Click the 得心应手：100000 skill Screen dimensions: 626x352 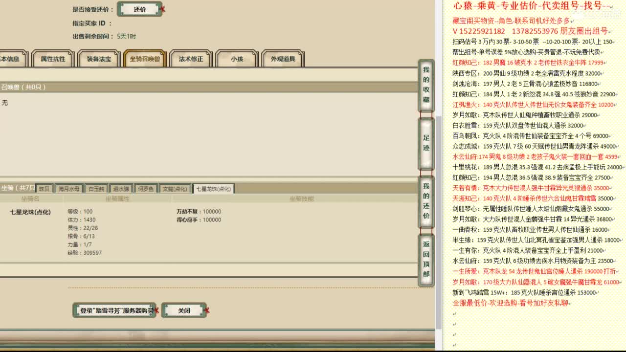pyautogui.click(x=199, y=220)
